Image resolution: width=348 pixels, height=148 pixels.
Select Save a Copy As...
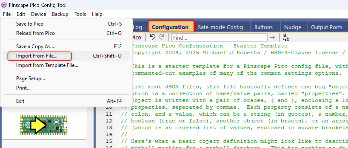pos(66,47)
